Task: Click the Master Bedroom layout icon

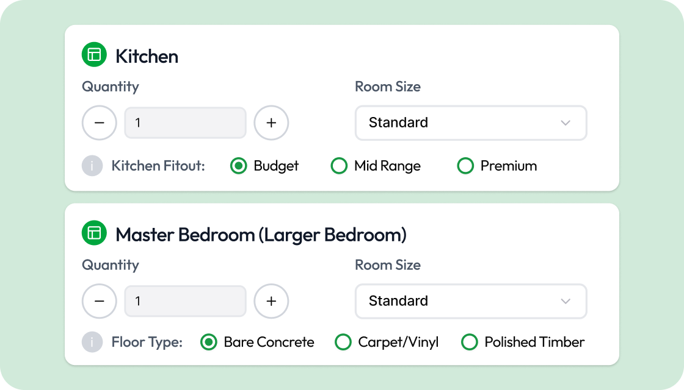Action: 94,233
